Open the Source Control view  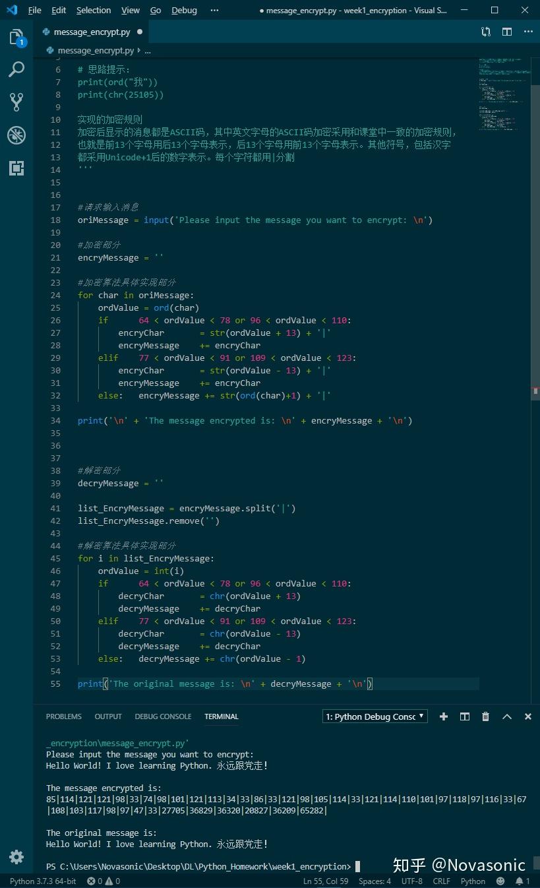pos(16,102)
